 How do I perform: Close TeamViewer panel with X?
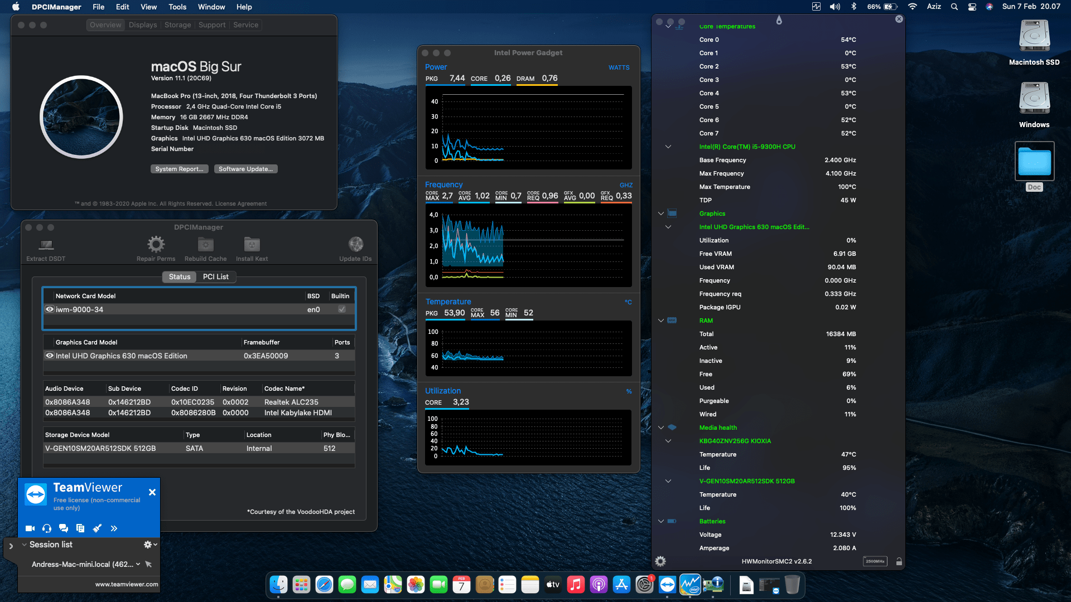click(x=152, y=492)
